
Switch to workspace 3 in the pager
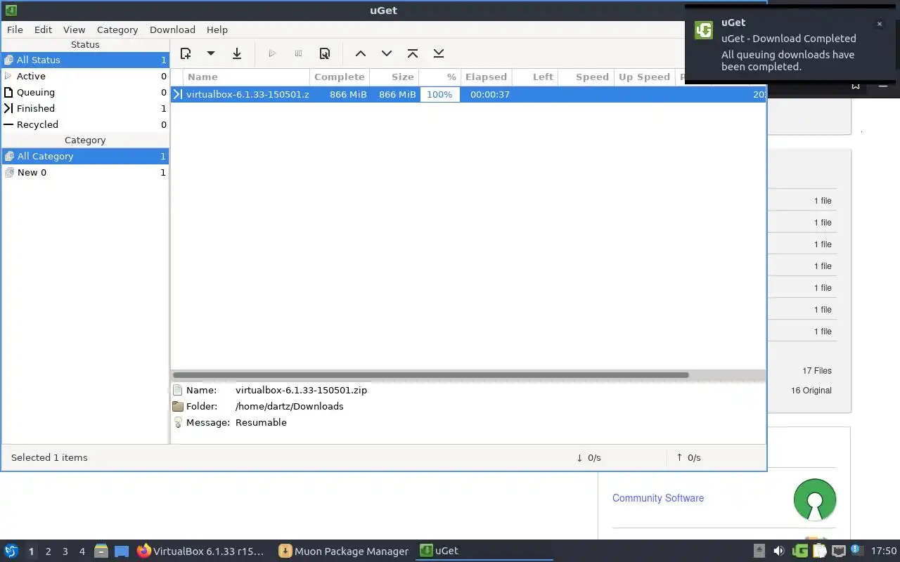65,551
